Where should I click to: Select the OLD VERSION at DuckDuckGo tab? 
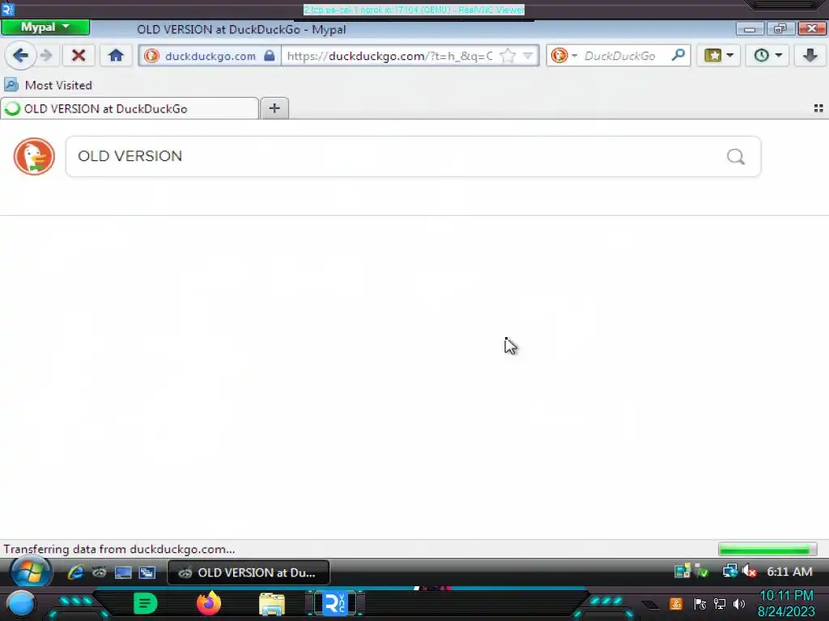[x=130, y=109]
